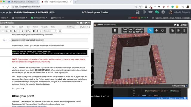Cut selected cell with scissors icon
The width and height of the screenshot is (191, 107).
point(7,31)
